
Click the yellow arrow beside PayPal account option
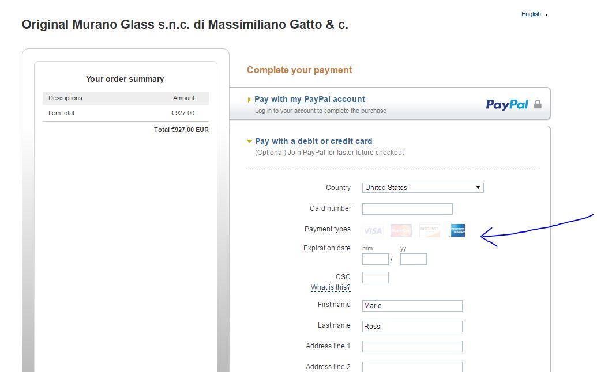(x=249, y=99)
